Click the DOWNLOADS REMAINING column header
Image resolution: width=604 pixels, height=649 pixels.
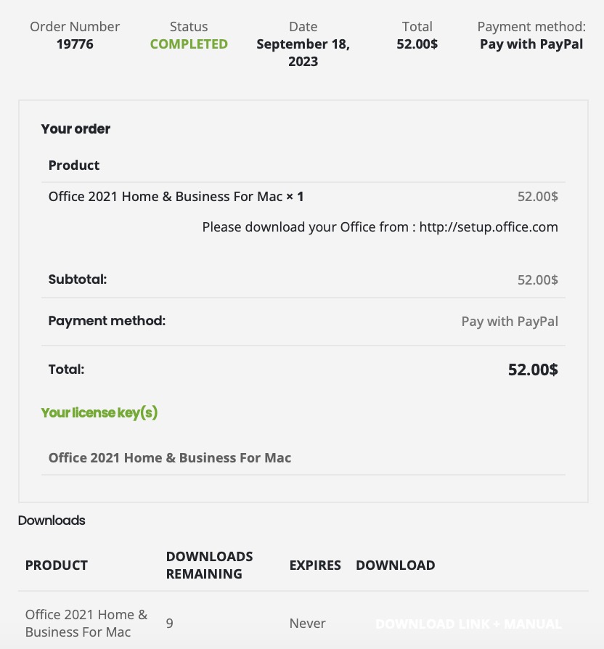[x=209, y=566]
